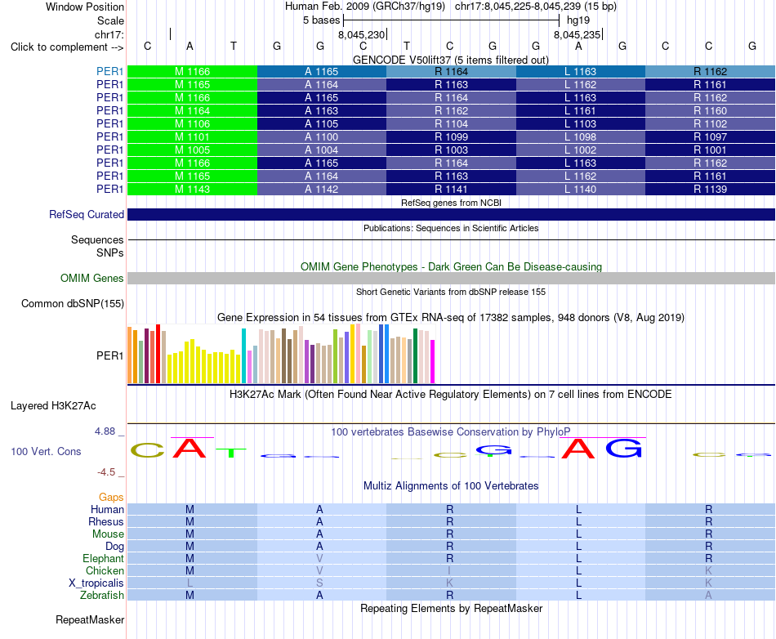Open the H3K27Ac Mark ENCODE track title

click(450, 395)
